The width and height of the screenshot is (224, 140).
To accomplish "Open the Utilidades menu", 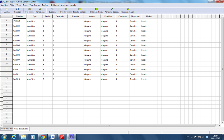I will [54, 5].
